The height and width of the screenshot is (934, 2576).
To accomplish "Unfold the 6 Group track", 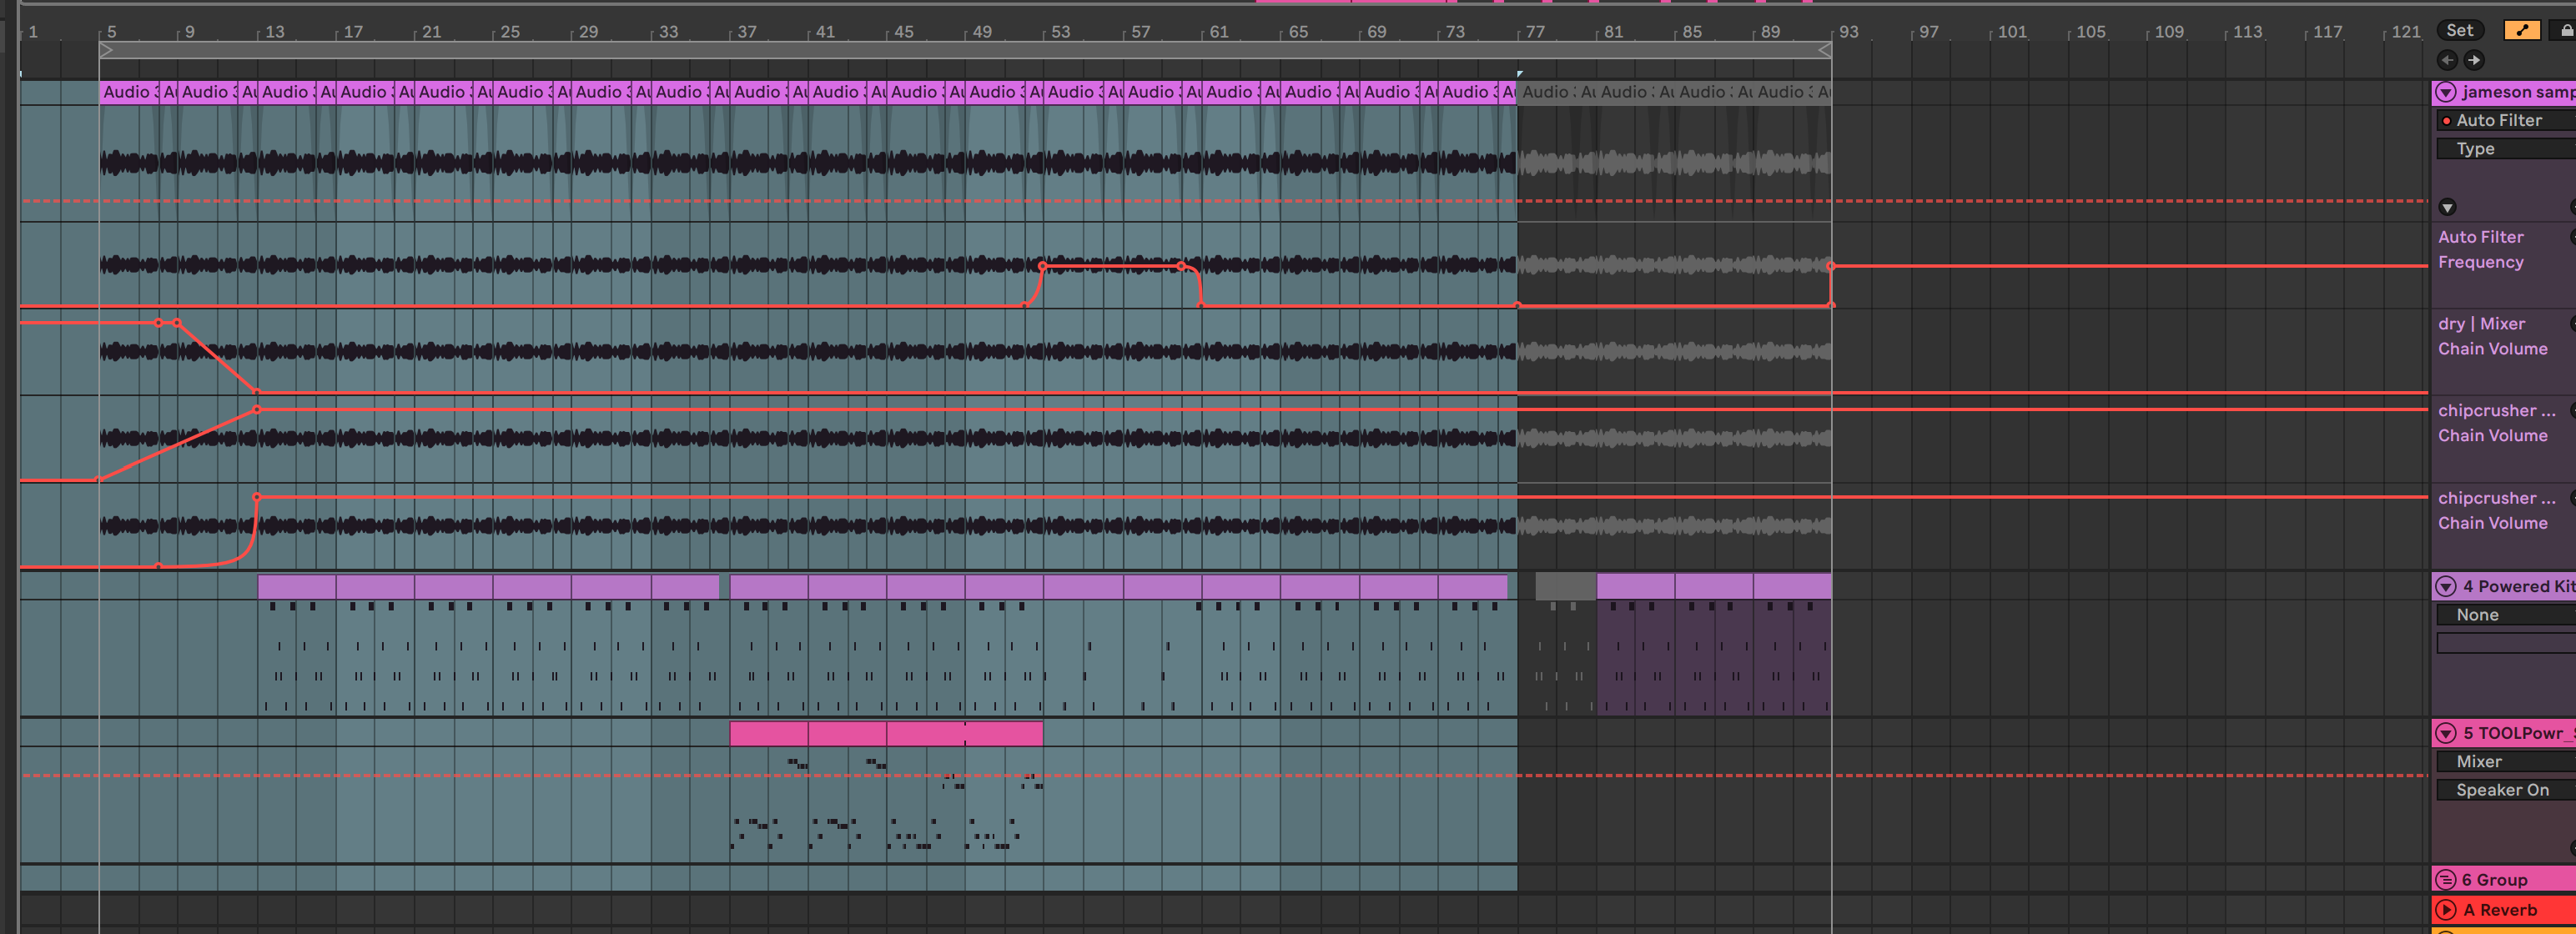I will 2446,880.
